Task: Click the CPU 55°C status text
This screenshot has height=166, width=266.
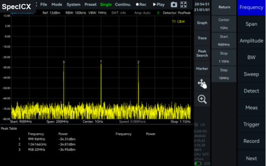Action: click(202, 154)
